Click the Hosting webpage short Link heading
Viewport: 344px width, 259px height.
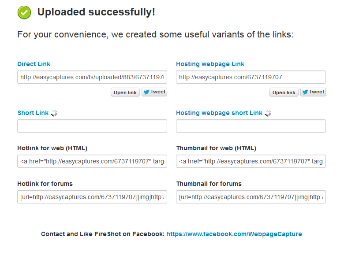pyautogui.click(x=219, y=113)
